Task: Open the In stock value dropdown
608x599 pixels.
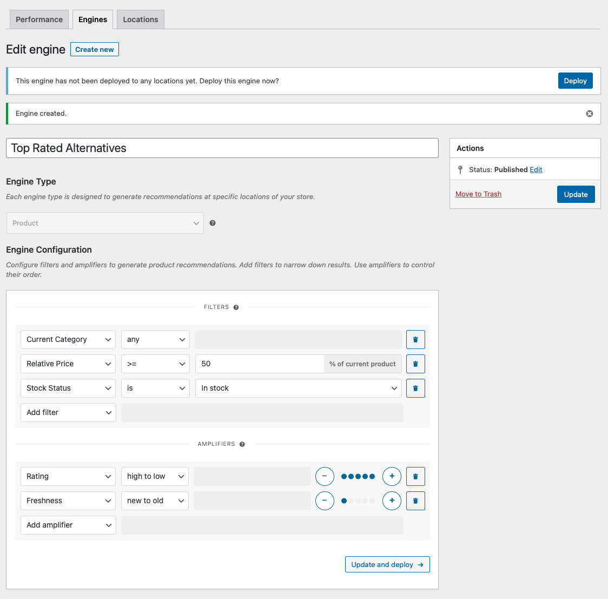Action: tap(298, 388)
